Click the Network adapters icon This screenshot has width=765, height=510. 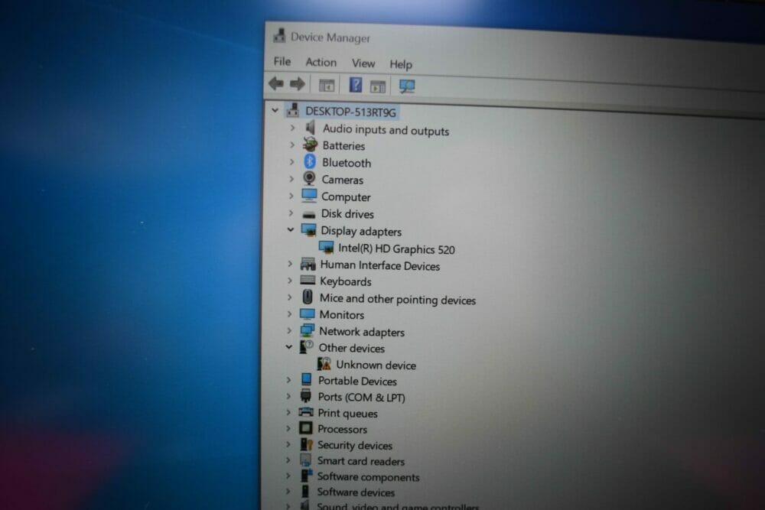pos(307,330)
